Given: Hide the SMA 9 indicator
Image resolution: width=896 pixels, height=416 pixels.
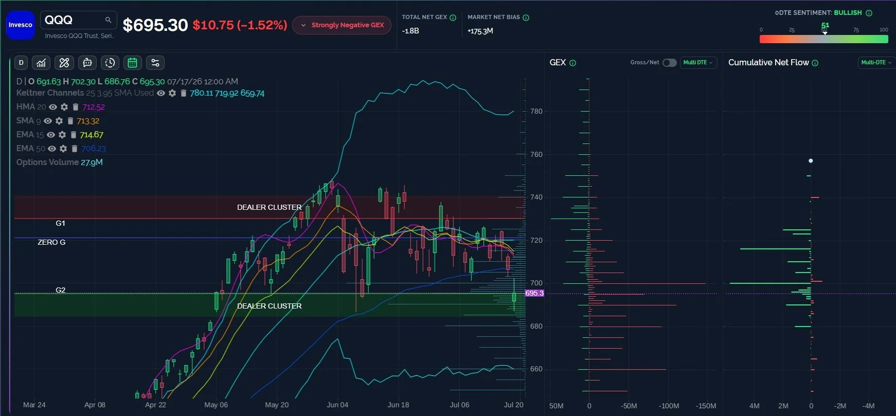Looking at the screenshot, I should coord(48,121).
